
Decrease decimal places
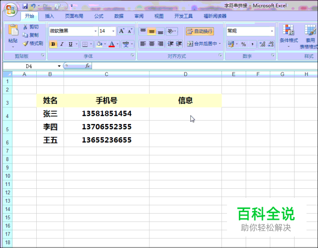coord(271,44)
